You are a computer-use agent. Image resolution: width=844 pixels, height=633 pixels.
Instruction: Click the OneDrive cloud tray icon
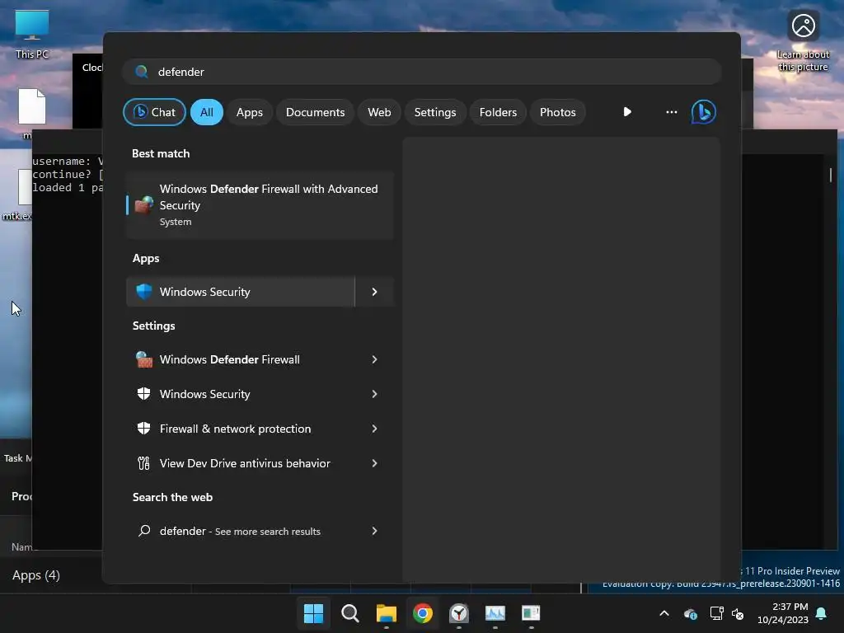[691, 613]
